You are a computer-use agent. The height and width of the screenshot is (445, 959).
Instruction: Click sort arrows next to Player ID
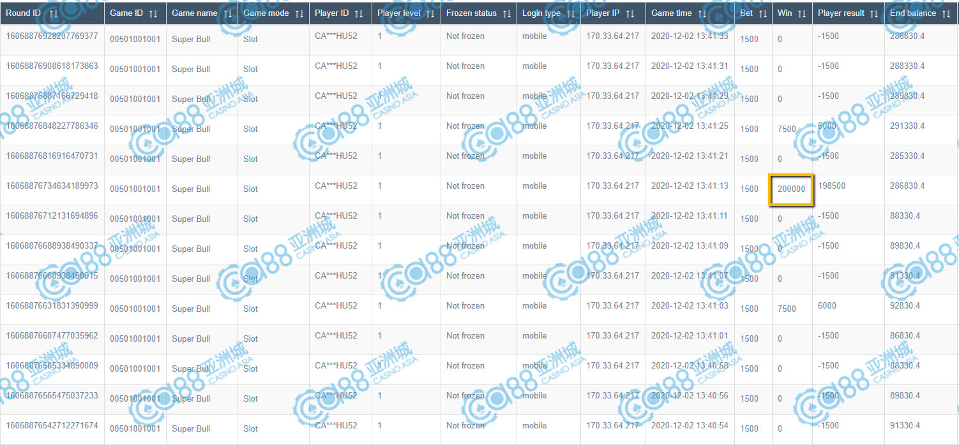[359, 13]
